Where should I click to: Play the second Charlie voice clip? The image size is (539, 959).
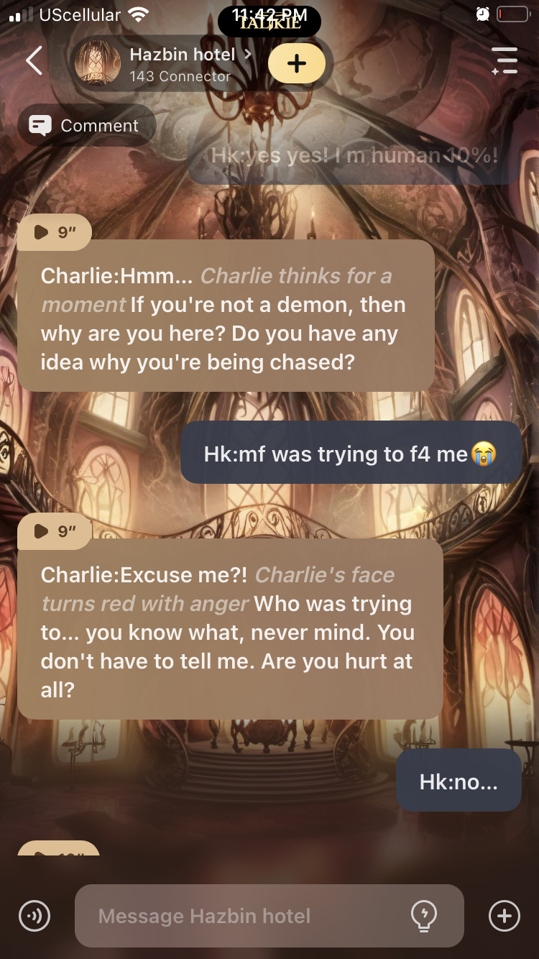[55, 531]
